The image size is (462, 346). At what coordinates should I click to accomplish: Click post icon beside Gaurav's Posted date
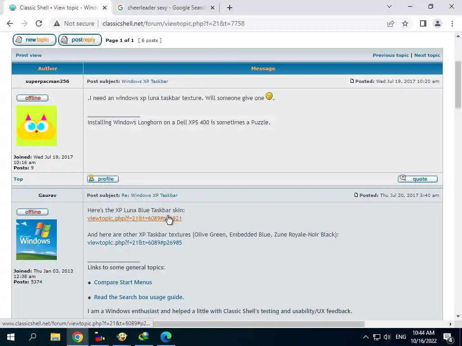[x=356, y=195]
